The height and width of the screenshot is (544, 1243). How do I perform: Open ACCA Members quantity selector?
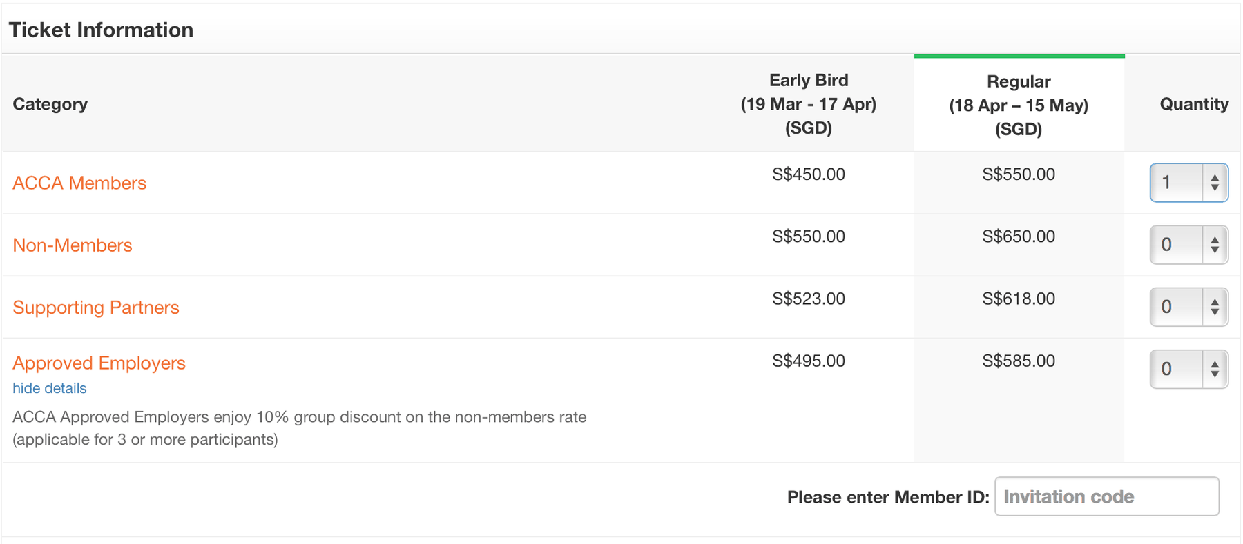tap(1188, 183)
